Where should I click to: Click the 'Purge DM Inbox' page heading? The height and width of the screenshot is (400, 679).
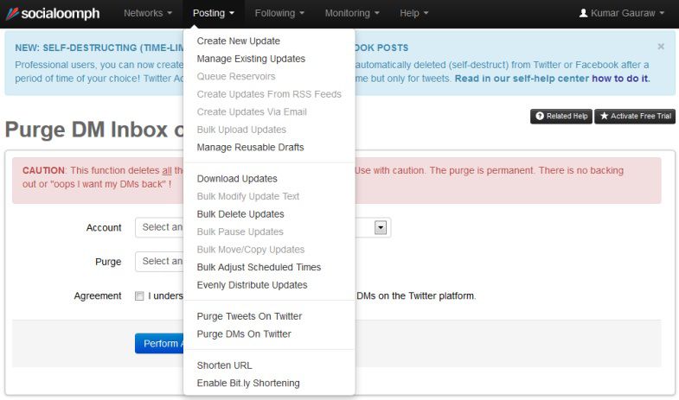point(94,130)
